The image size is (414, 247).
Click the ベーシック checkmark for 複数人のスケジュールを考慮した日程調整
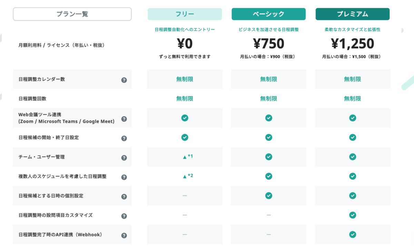268,176
